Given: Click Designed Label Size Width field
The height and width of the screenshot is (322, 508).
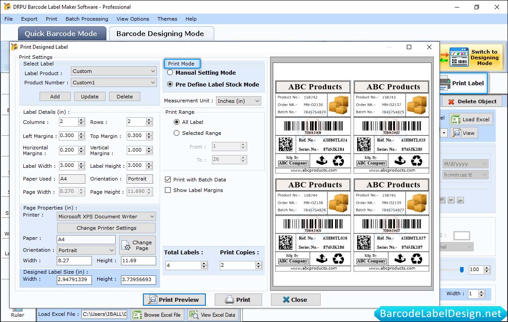Looking at the screenshot, I should pyautogui.click(x=74, y=279).
